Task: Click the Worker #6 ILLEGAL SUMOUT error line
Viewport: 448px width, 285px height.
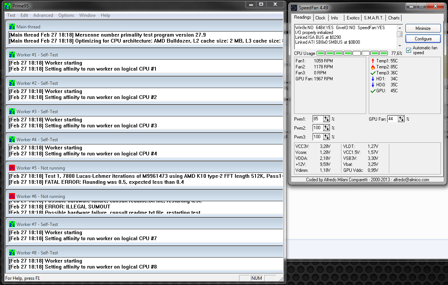Action: 60,207
